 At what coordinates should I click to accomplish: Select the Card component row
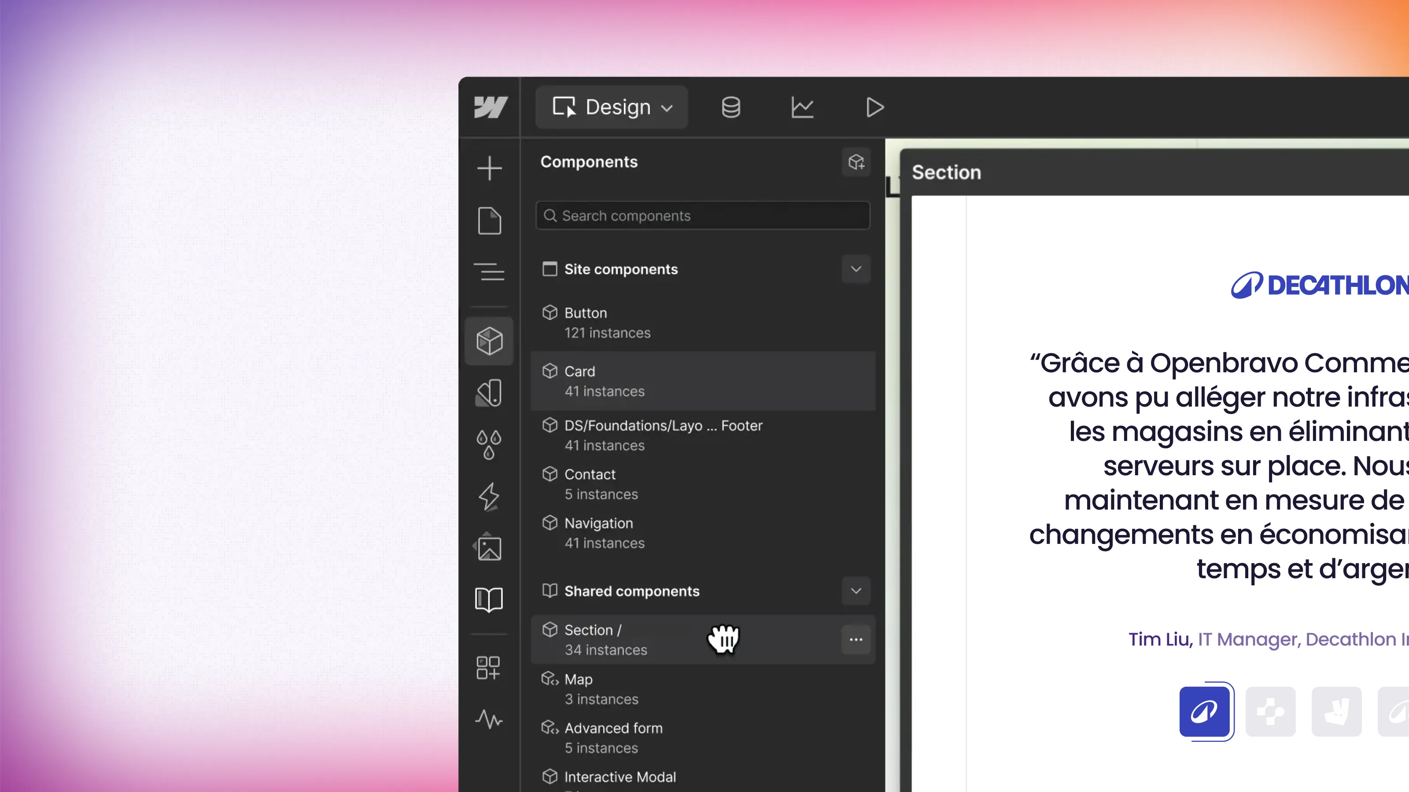pos(703,381)
